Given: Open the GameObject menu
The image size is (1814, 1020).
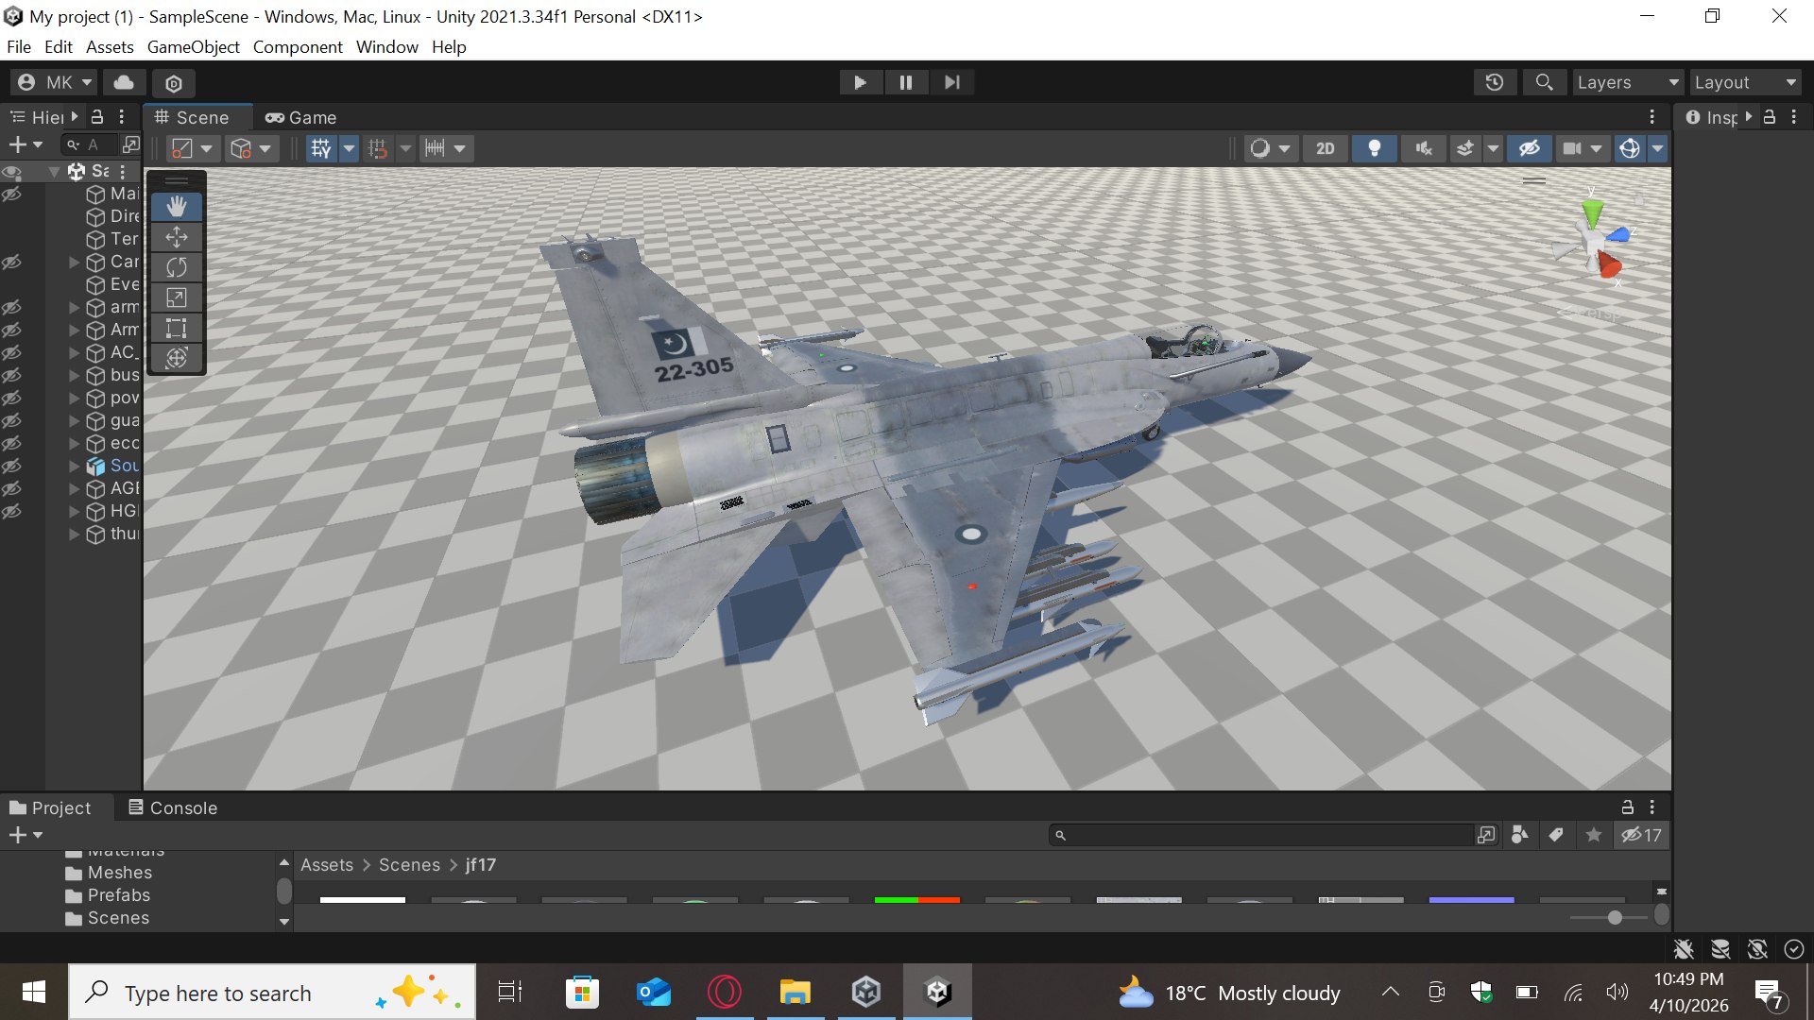Looking at the screenshot, I should [193, 46].
